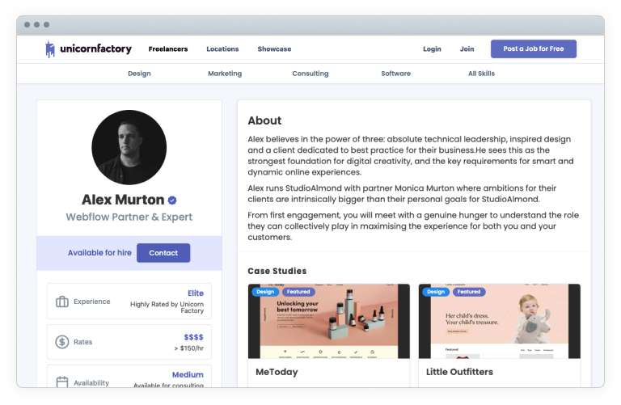The image size is (621, 405).
Task: Click the Design tag on Little Outfitters card
Action: point(436,292)
